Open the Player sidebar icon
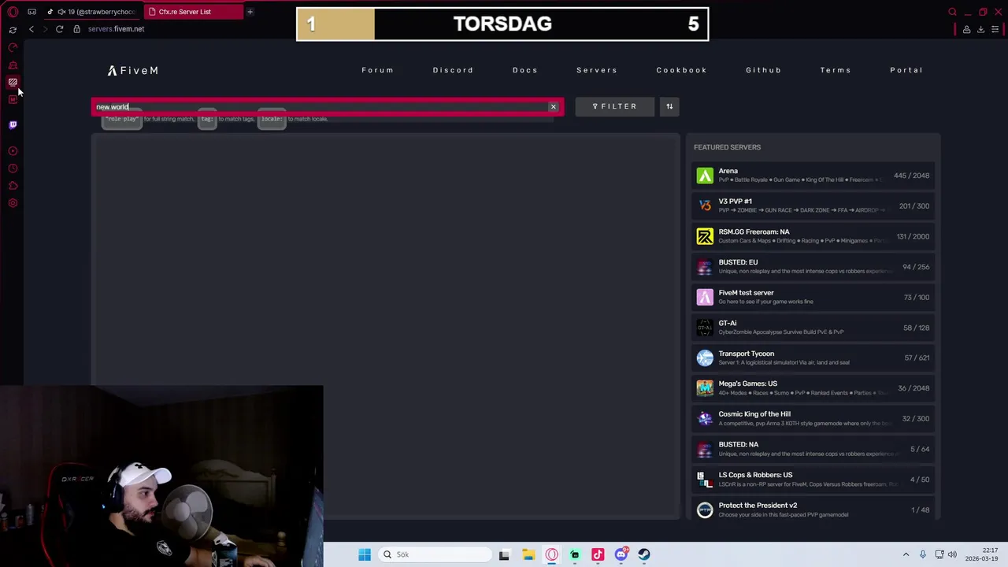This screenshot has width=1008, height=567. click(x=13, y=150)
